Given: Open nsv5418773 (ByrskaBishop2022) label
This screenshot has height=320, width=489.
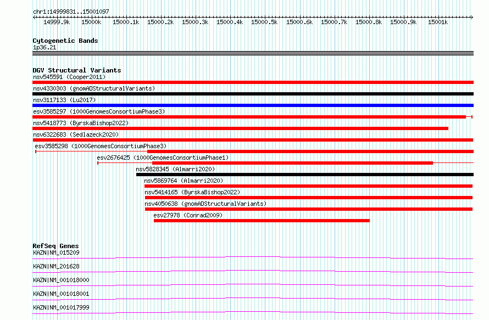Looking at the screenshot, I should [81, 123].
